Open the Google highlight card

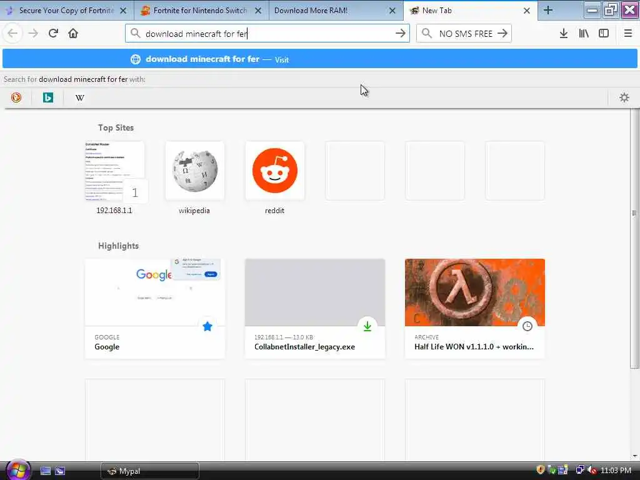pyautogui.click(x=155, y=309)
